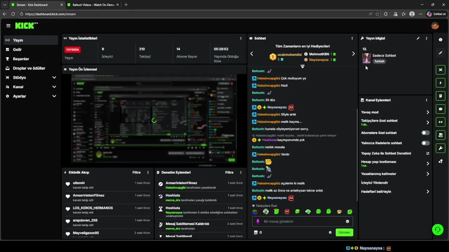This screenshot has width=449, height=252.
Task: Open Yayın İstatistikleri three-dot menu
Action: 241,38
